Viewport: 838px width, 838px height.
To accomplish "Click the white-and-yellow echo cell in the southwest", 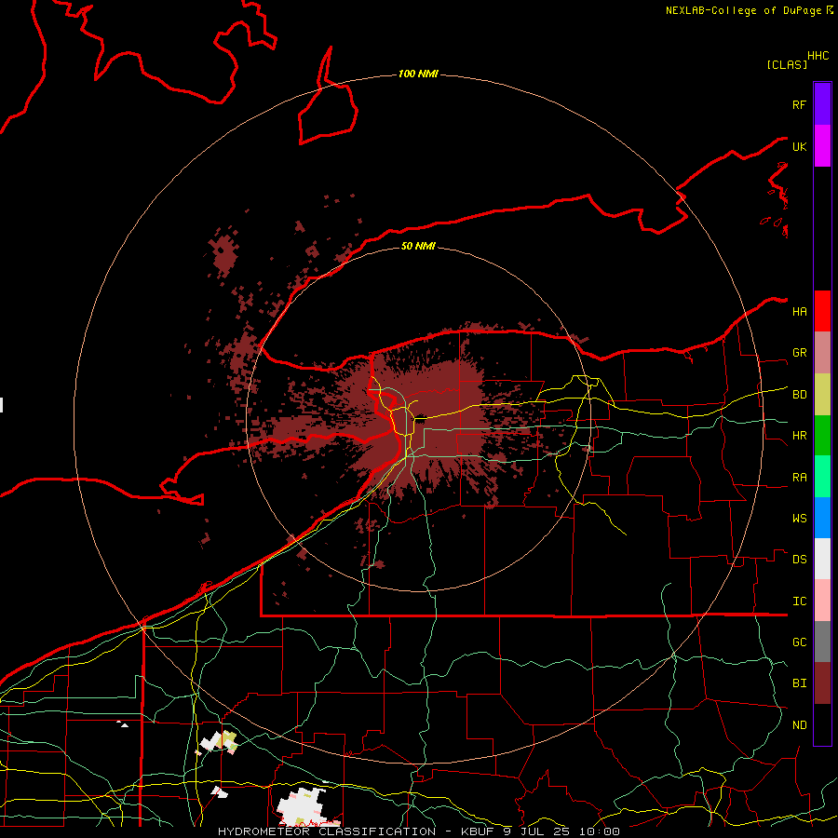I will point(219,742).
